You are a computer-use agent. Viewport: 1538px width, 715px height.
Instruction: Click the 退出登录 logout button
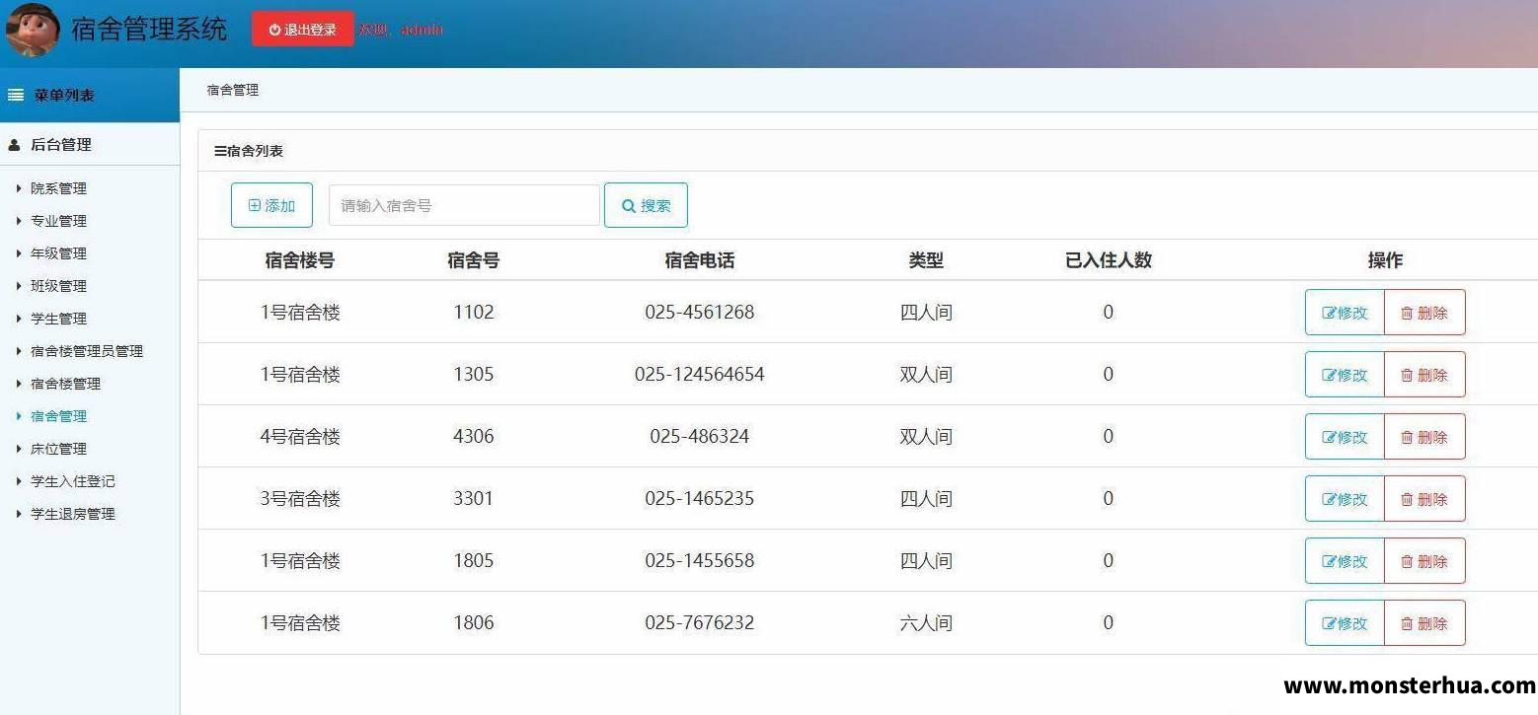[303, 30]
